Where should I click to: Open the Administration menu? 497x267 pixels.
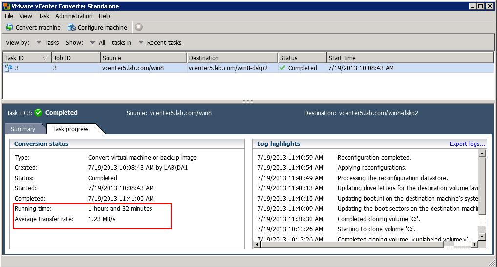[x=74, y=16]
